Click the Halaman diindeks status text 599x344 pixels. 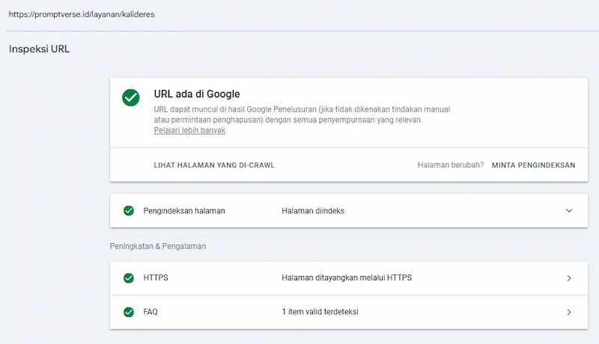(x=313, y=211)
